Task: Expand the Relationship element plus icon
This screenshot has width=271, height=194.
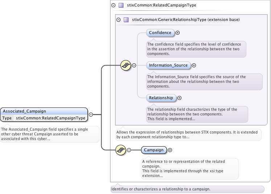Action: (179, 98)
